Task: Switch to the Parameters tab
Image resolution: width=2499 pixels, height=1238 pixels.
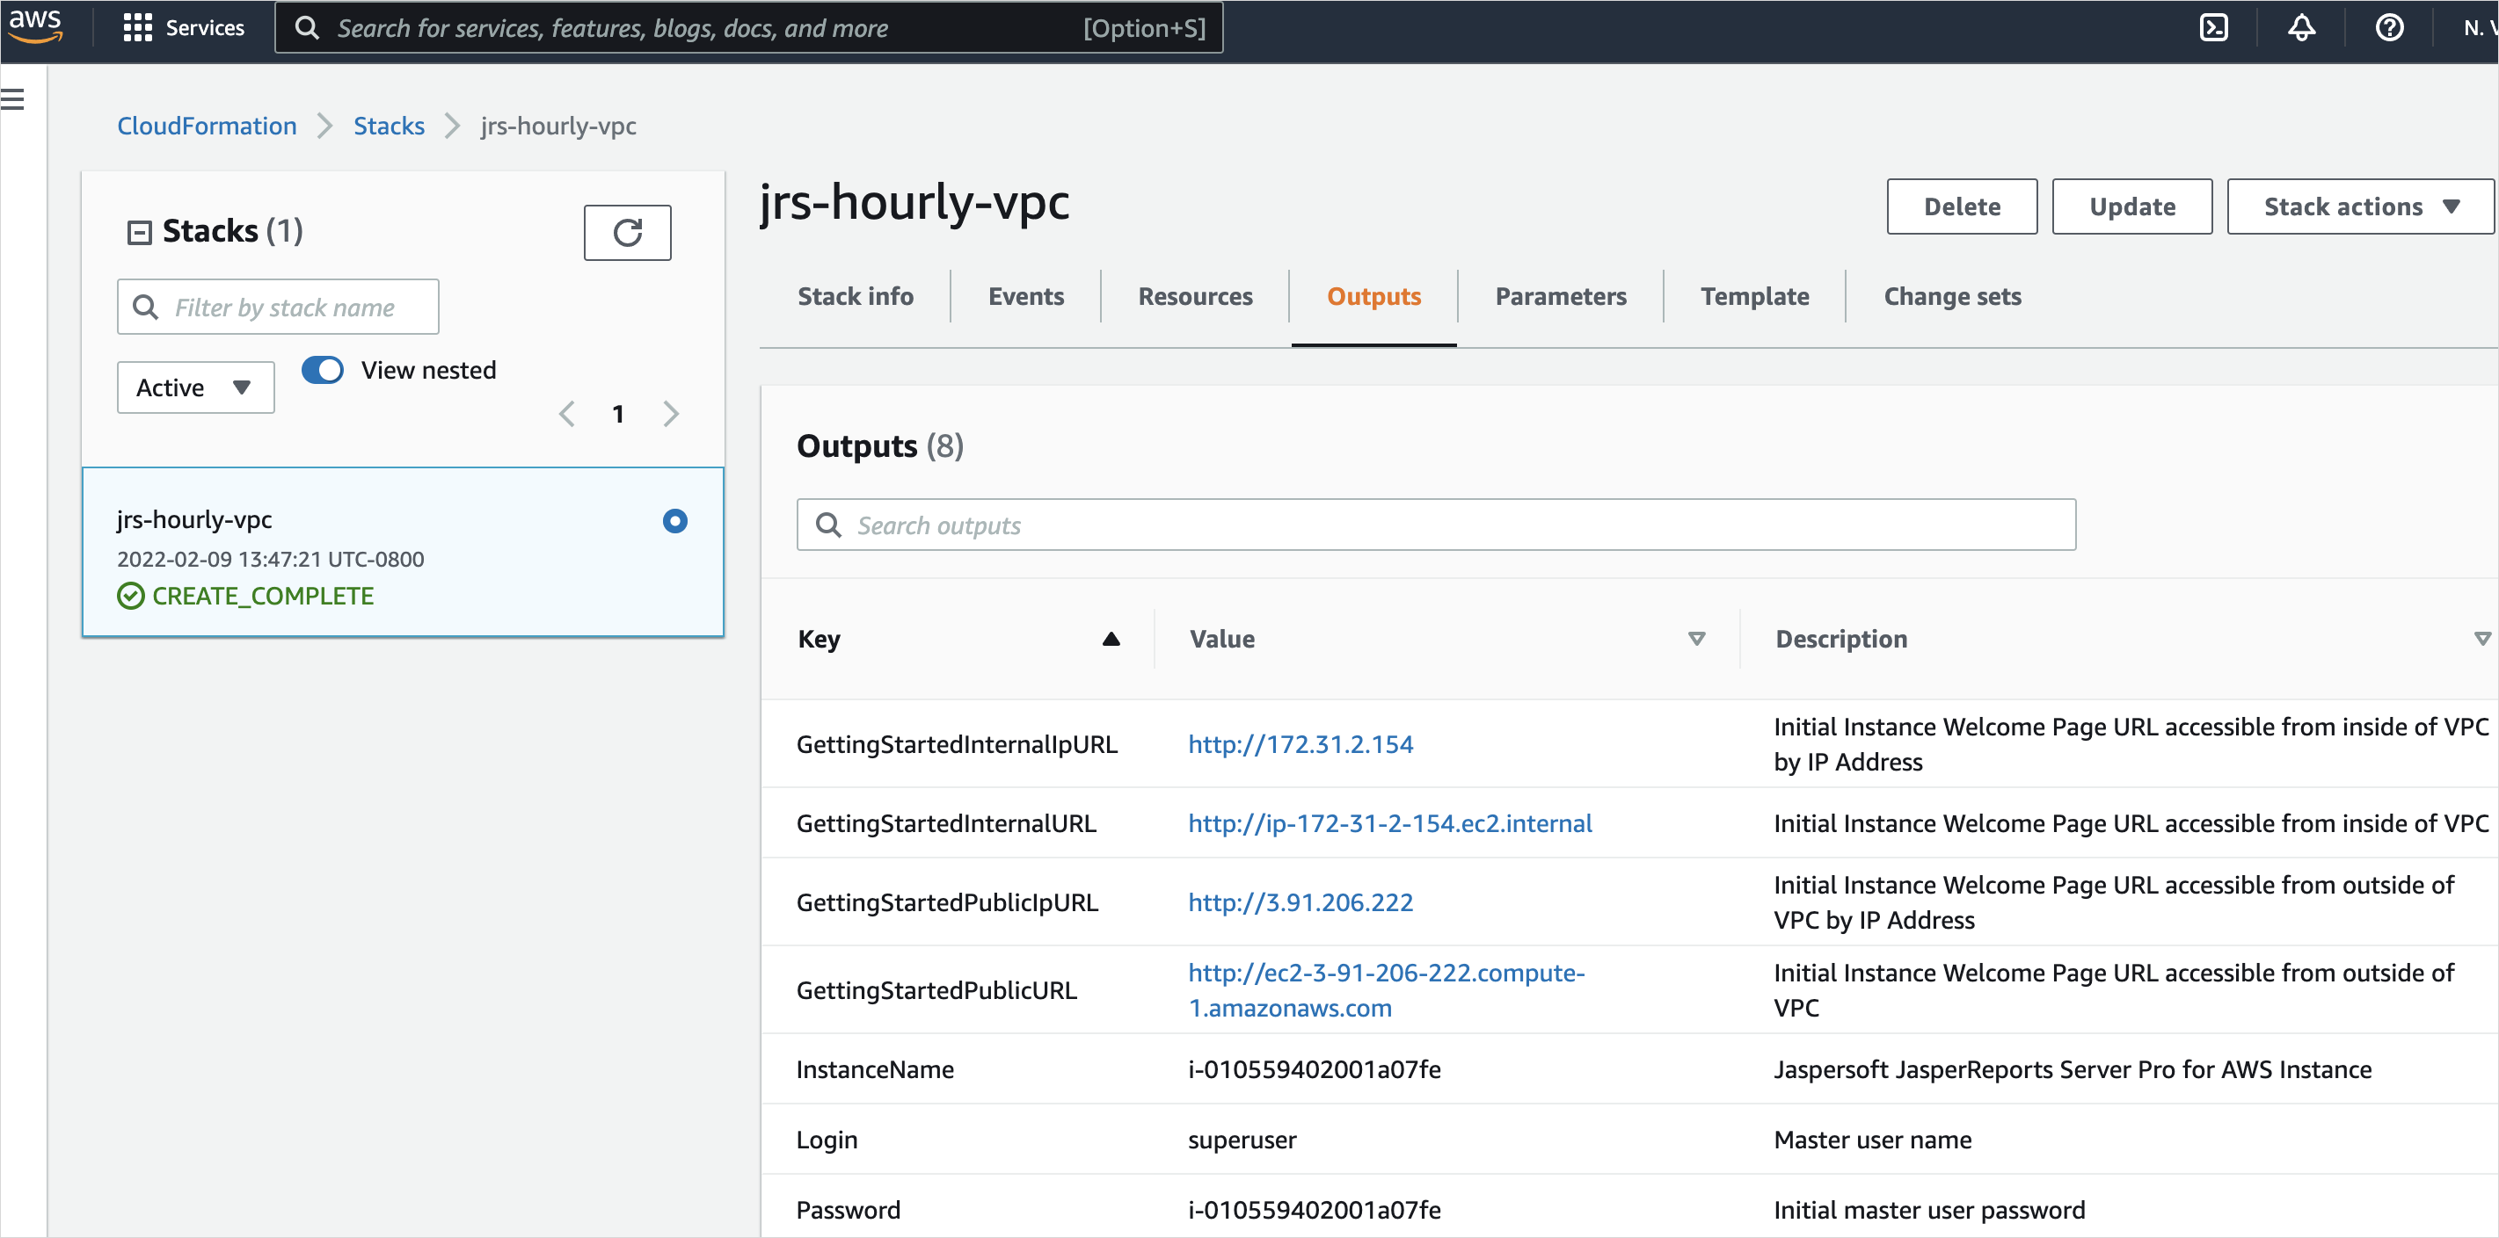Action: 1560,297
